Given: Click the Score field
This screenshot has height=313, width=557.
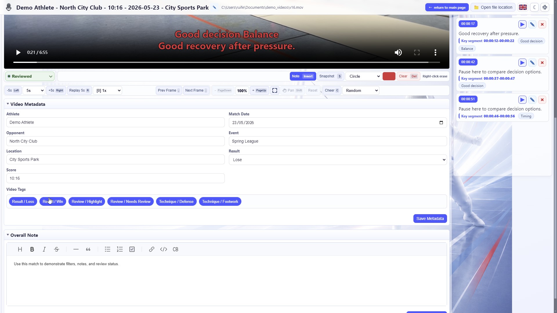Looking at the screenshot, I should [115, 178].
